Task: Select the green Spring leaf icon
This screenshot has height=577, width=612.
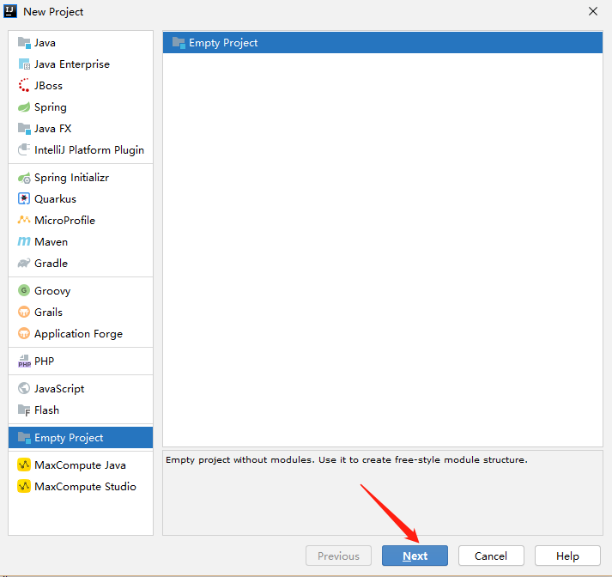Action: pos(24,107)
